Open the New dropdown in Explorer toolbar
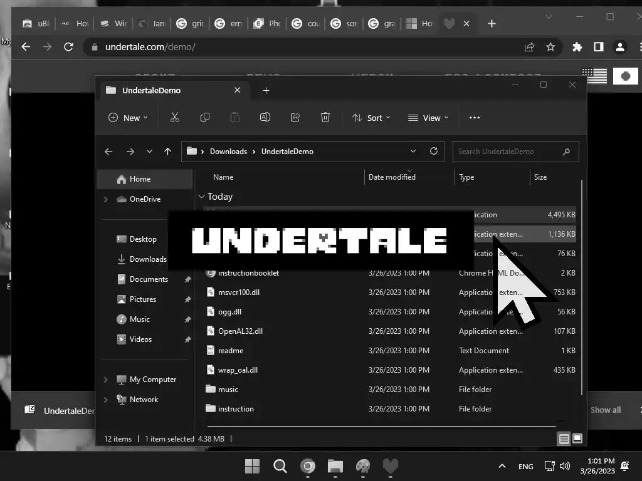642x481 pixels. pos(128,118)
